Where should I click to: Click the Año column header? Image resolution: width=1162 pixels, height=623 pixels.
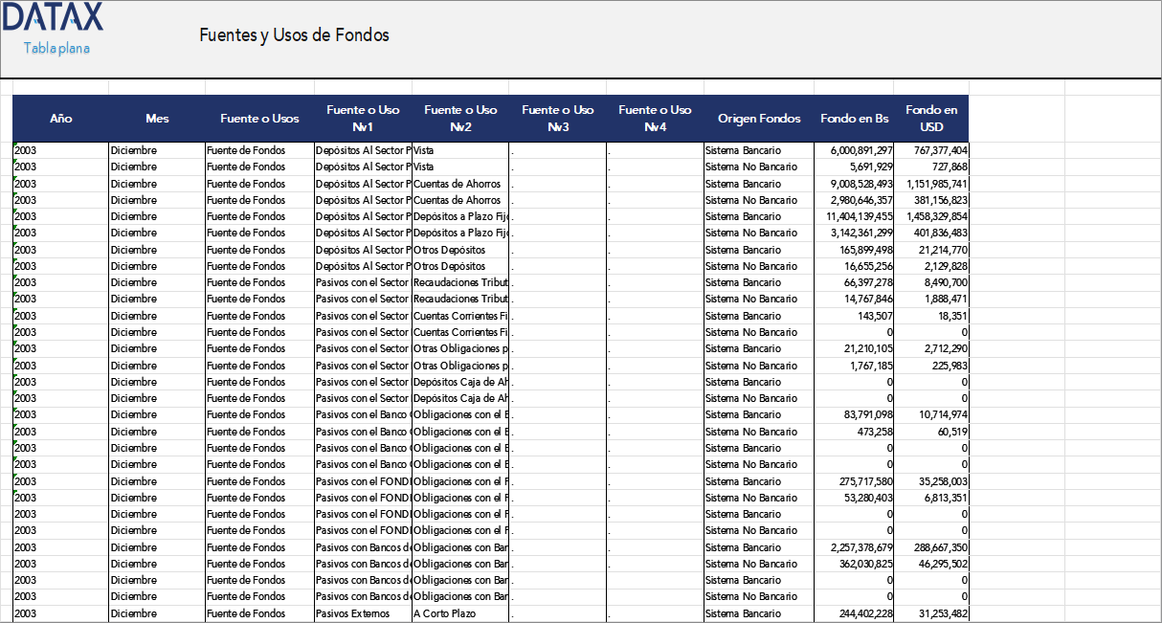pos(61,118)
